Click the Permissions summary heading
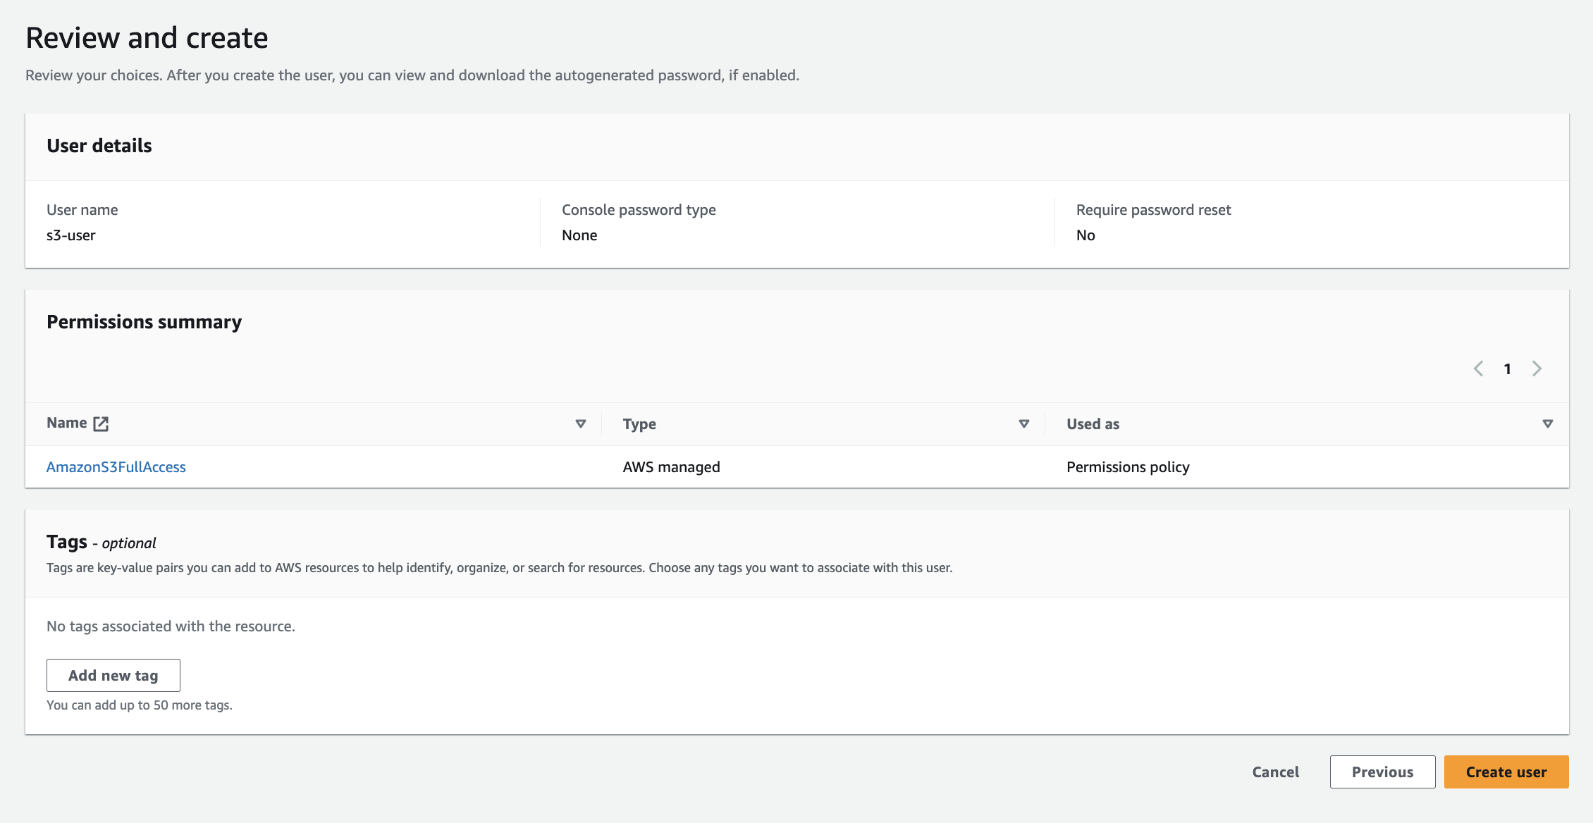This screenshot has width=1593, height=823. pos(144,322)
